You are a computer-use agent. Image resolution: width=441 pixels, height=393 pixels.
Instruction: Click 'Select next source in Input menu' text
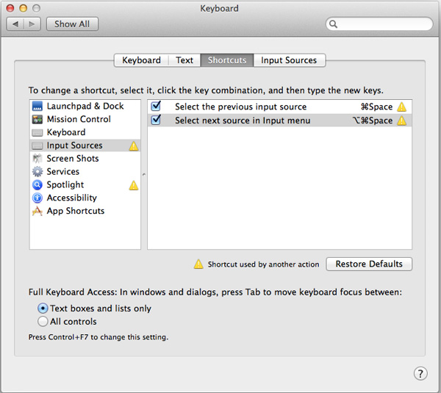tap(243, 120)
